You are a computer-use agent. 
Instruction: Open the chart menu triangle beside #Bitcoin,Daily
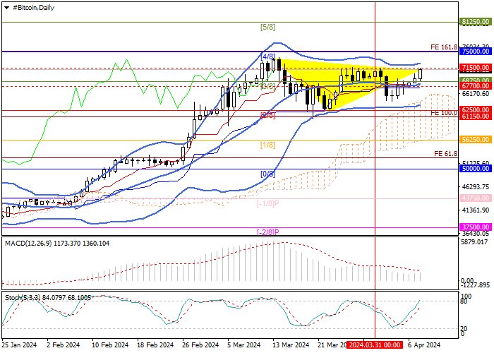(6, 8)
